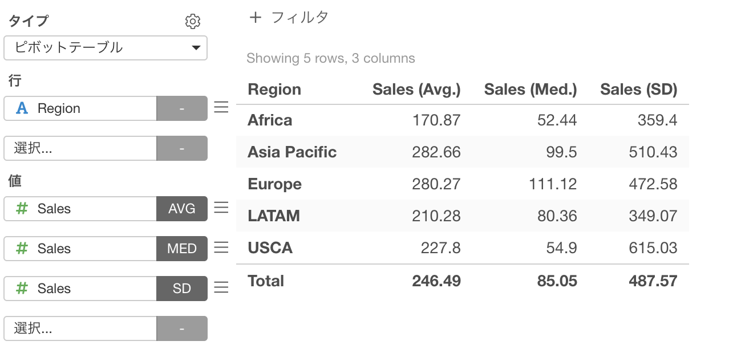This screenshot has width=737, height=349.
Task: Open hamburger menu beside Sales SD
Action: 221,287
